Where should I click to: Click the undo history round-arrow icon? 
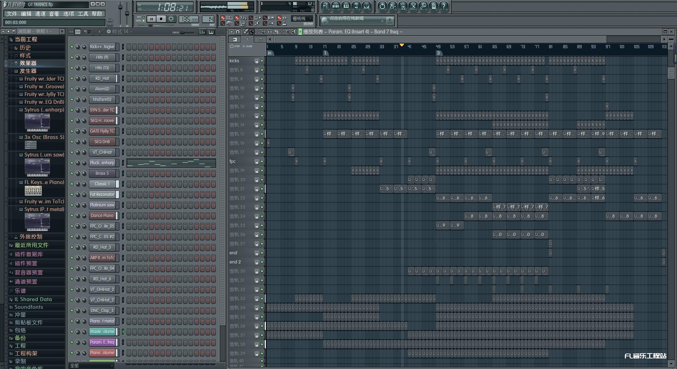[382, 6]
